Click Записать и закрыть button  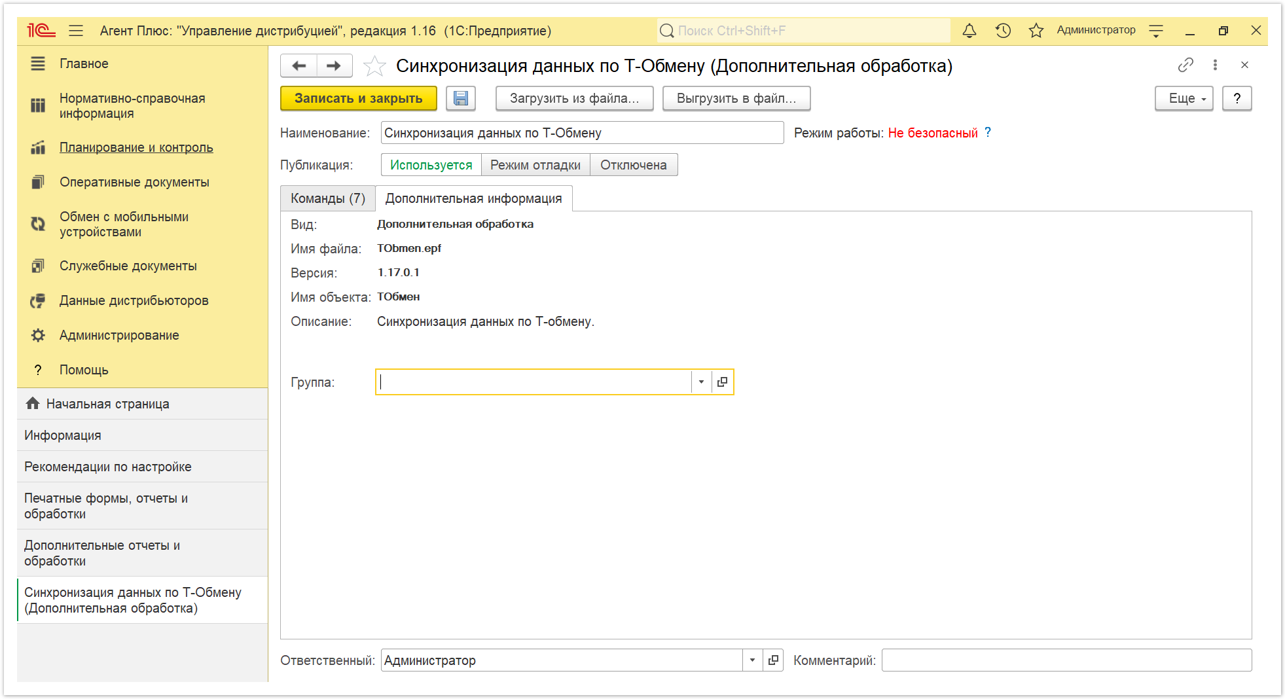point(359,98)
